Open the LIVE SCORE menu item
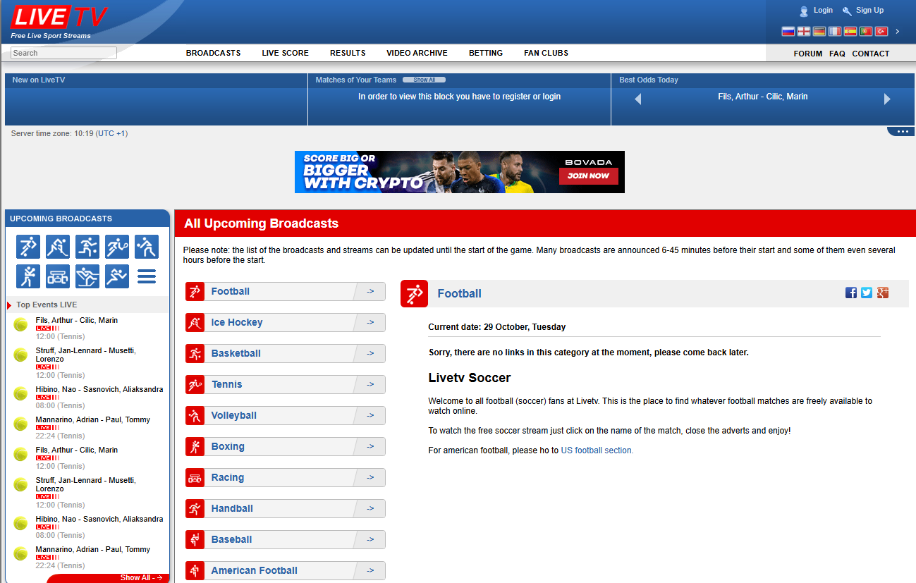Image resolution: width=916 pixels, height=583 pixels. 285,53
